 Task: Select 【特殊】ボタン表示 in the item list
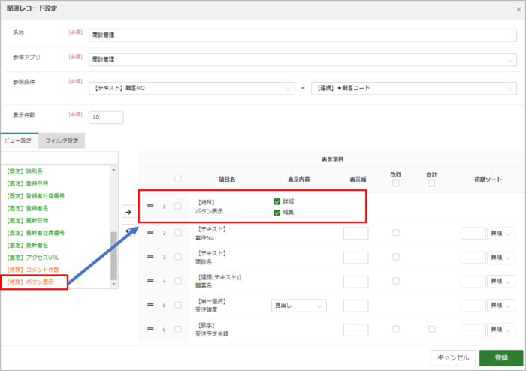point(30,282)
